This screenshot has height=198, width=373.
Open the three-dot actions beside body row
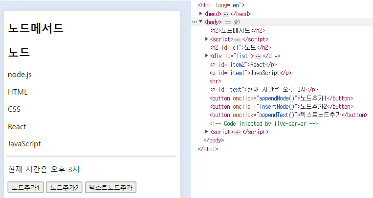point(195,22)
